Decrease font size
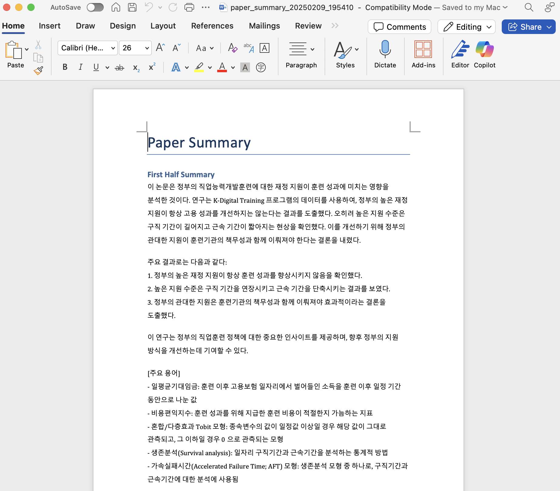The image size is (560, 491). click(177, 48)
